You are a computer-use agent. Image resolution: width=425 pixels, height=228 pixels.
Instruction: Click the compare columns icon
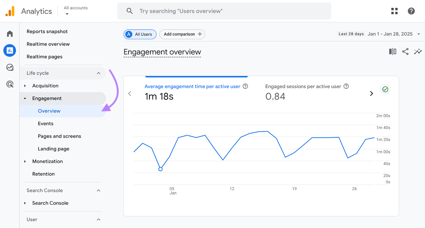point(392,51)
